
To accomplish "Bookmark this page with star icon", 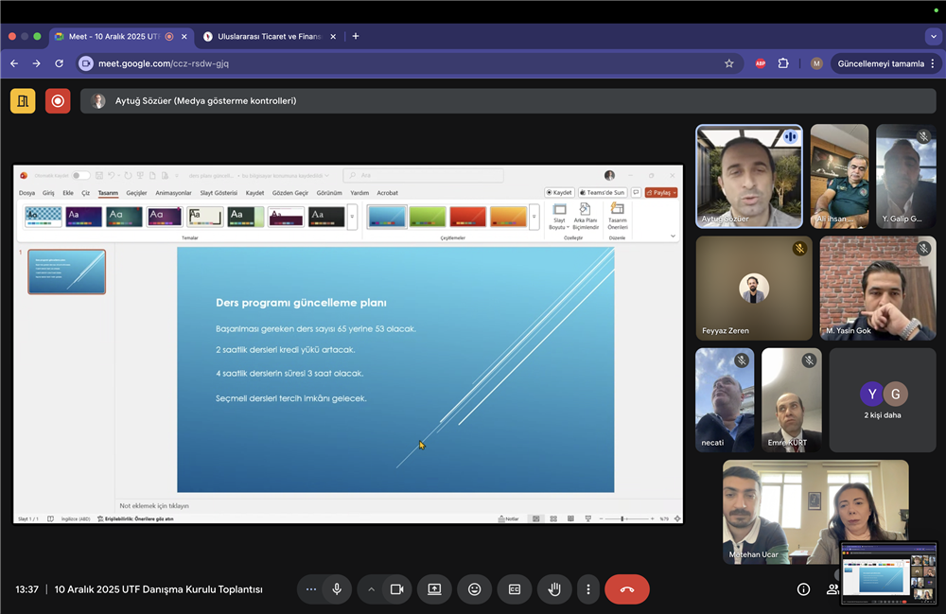I will [728, 63].
